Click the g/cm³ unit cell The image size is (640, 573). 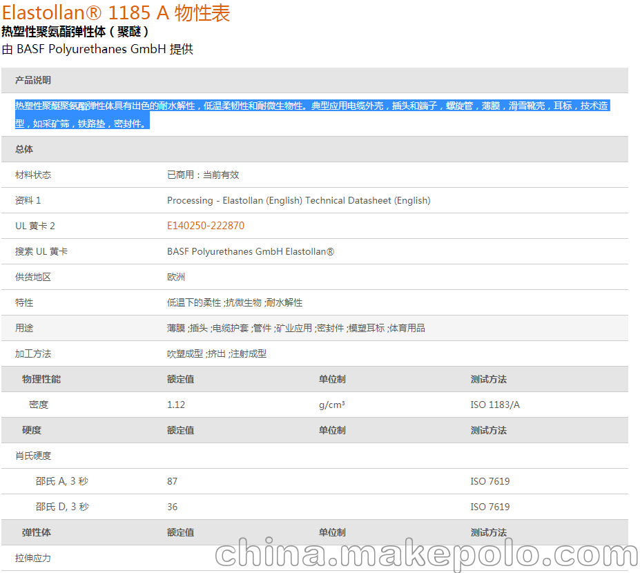332,405
